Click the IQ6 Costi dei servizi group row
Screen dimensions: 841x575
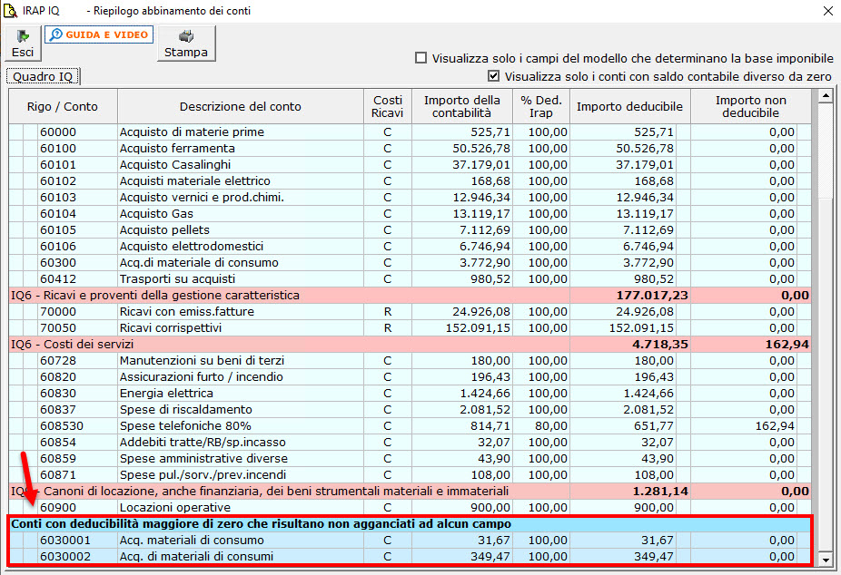[410, 345]
